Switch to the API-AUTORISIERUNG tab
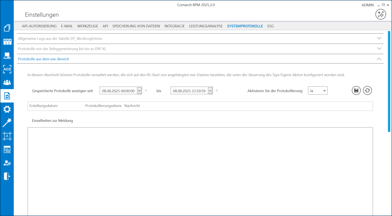Image resolution: width=392 pixels, height=216 pixels. click(39, 26)
